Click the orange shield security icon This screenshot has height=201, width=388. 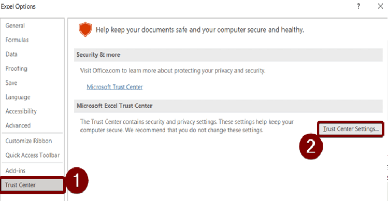coord(85,30)
